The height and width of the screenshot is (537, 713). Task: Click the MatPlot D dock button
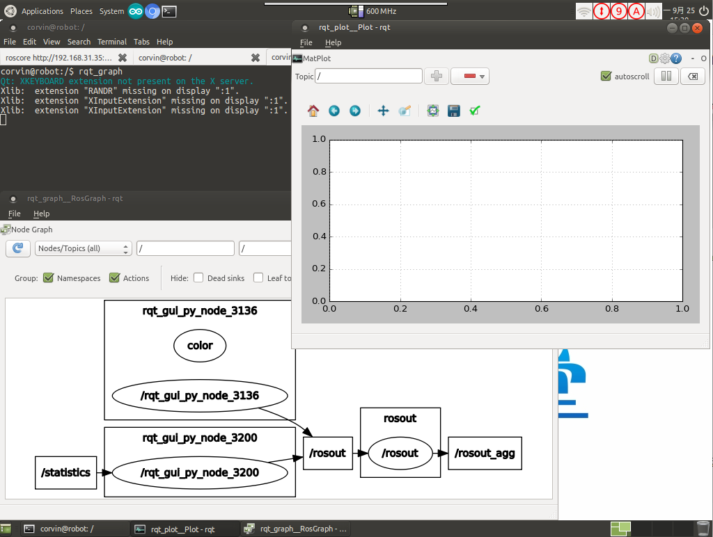click(x=653, y=58)
